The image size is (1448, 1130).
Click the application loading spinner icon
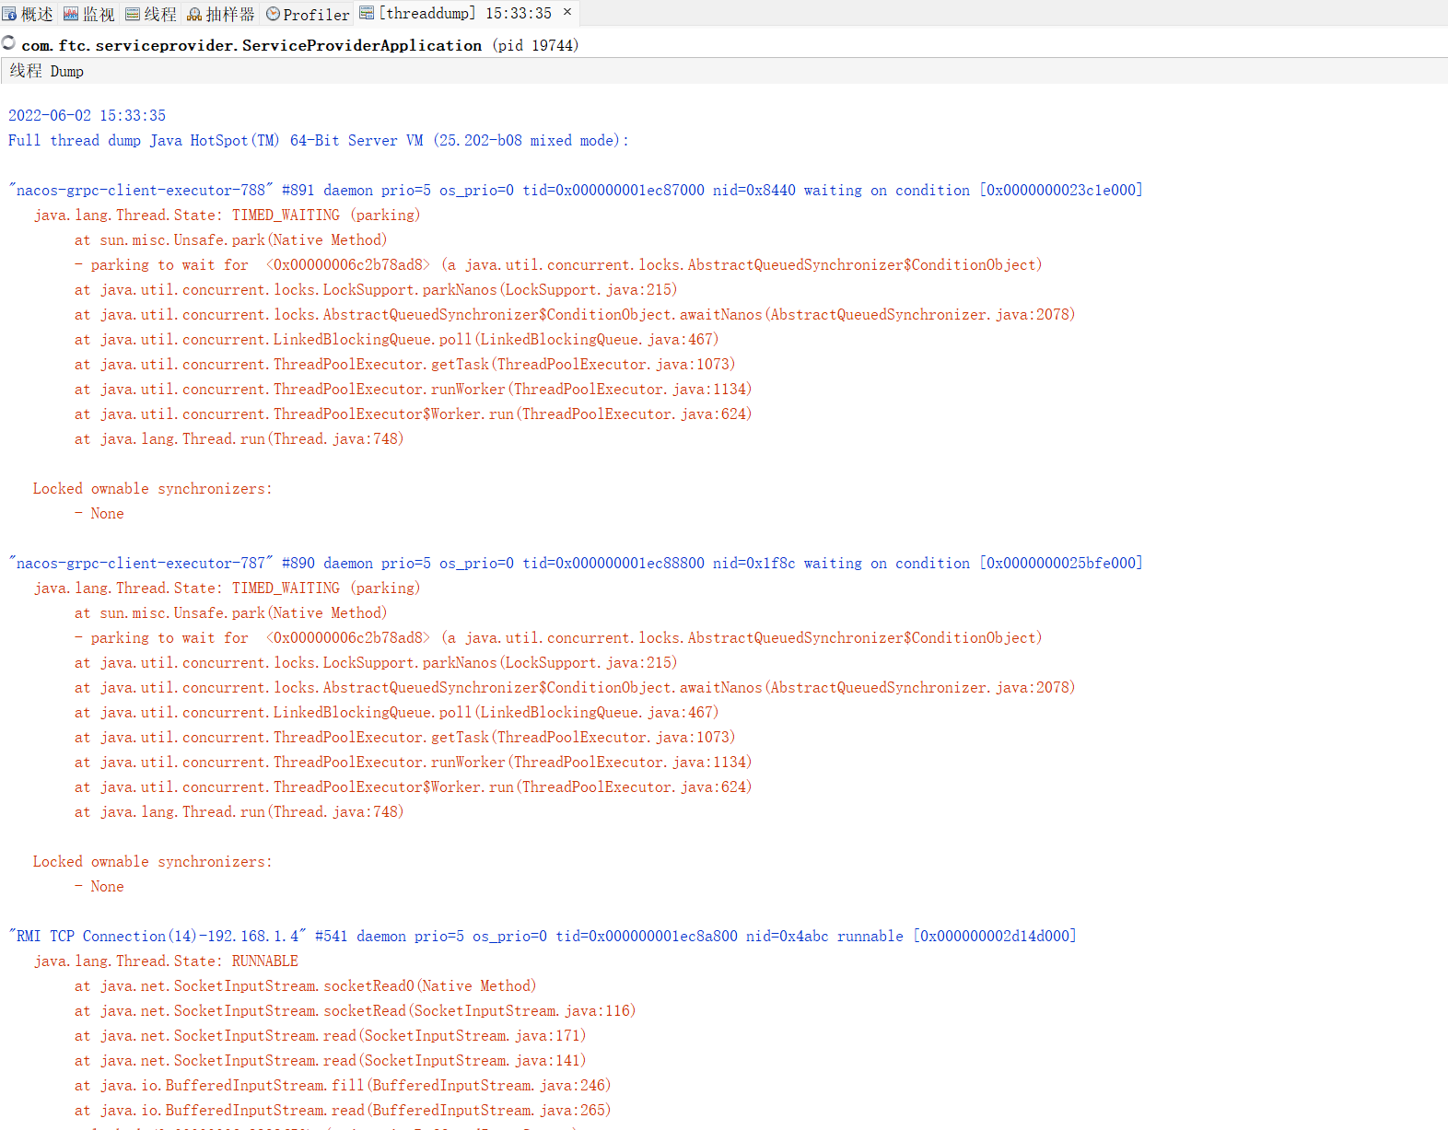point(8,43)
